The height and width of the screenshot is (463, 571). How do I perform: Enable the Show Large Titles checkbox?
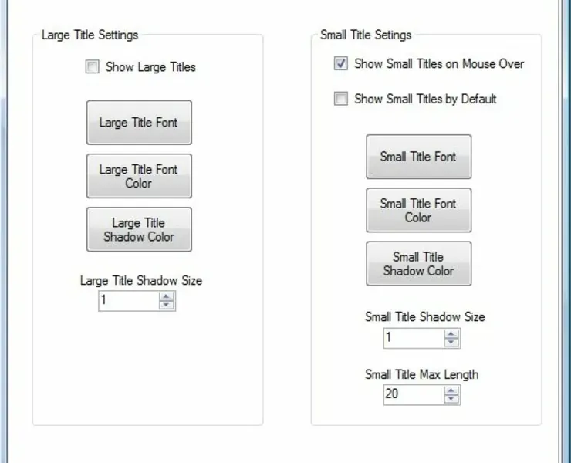93,67
